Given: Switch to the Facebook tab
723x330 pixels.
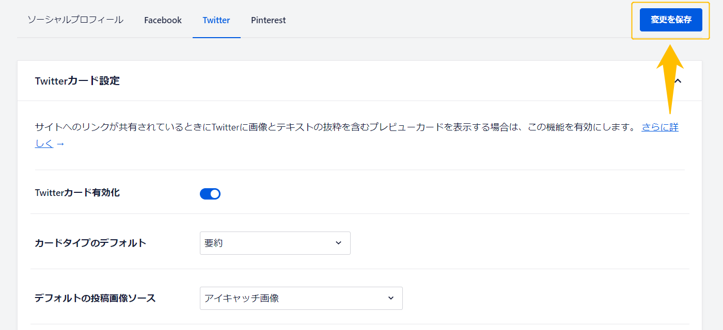Looking at the screenshot, I should tap(163, 20).
